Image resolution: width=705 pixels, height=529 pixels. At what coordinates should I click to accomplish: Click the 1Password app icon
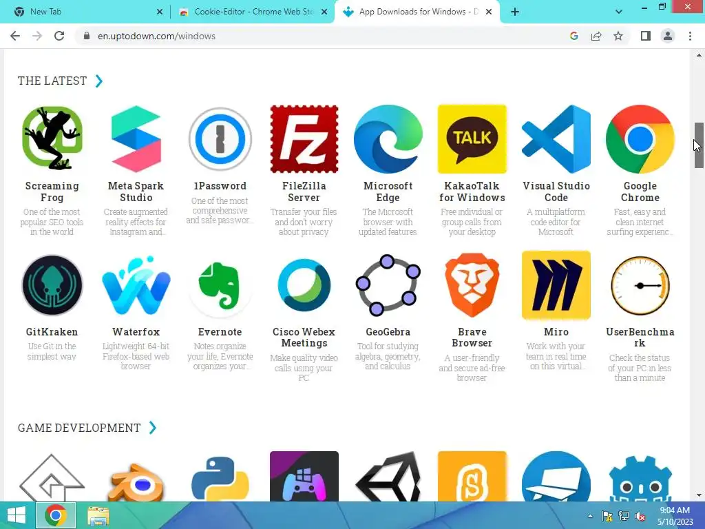click(x=220, y=138)
